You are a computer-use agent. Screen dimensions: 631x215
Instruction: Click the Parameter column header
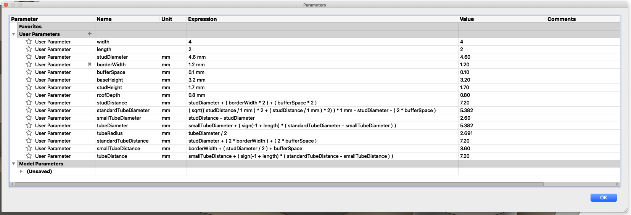(x=52, y=19)
